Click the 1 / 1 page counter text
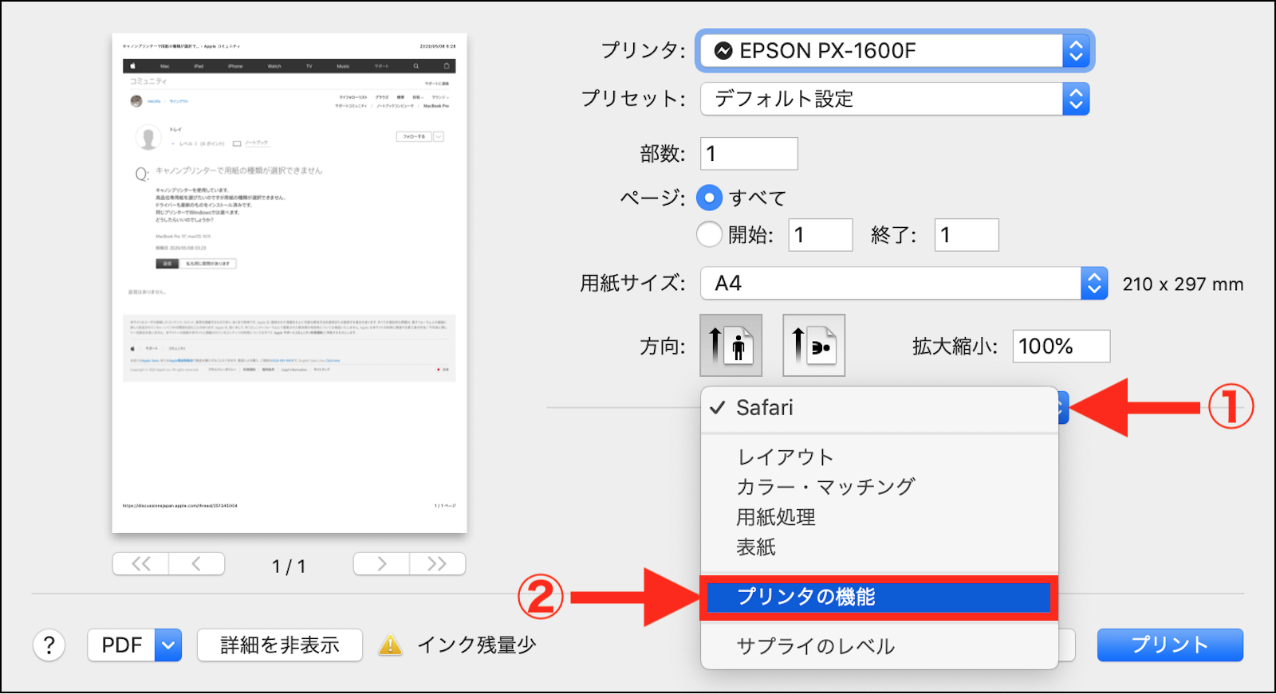 pos(289,567)
